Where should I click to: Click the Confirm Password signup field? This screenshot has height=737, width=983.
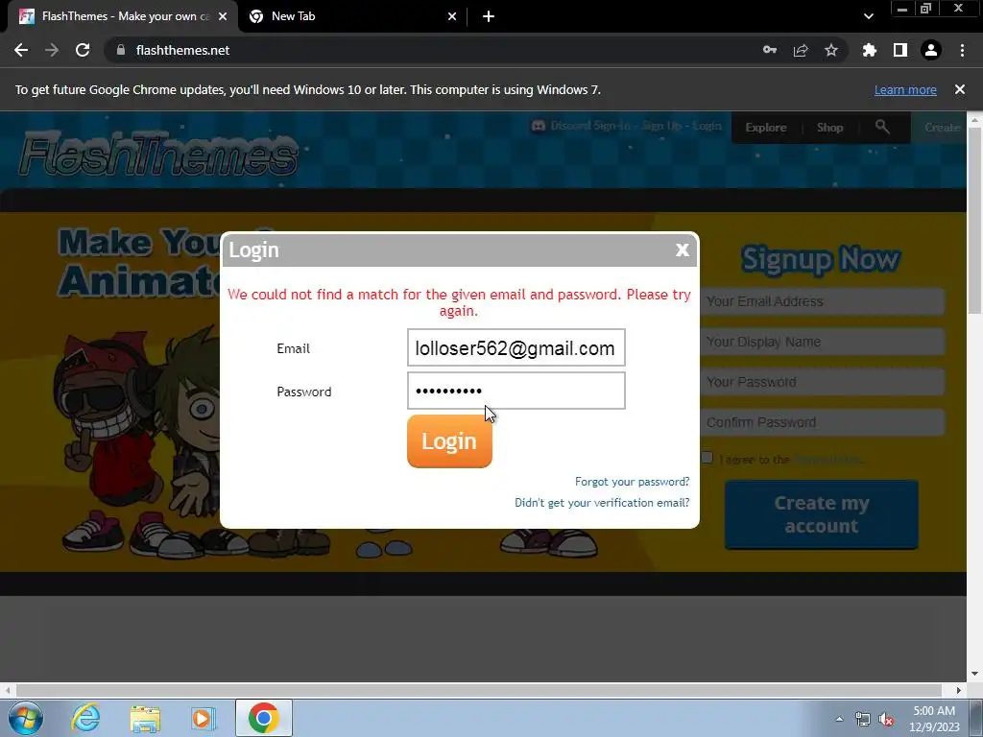click(822, 422)
